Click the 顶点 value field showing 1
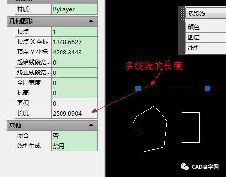 click(75, 32)
